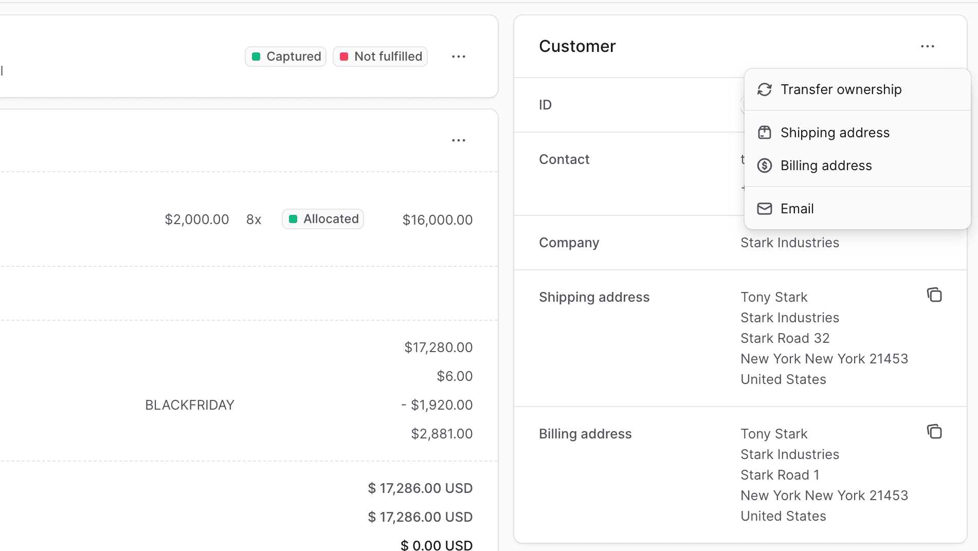Viewport: 978px width, 551px height.
Task: Click the Shipping address package icon in menu
Action: coord(765,133)
